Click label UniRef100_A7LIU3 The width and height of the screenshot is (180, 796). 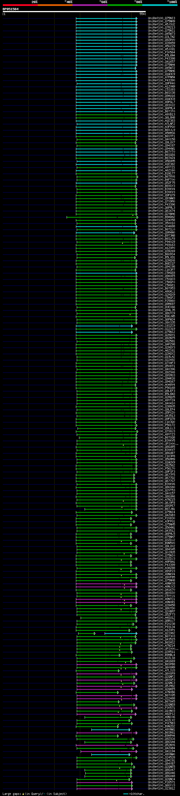(161, 671)
